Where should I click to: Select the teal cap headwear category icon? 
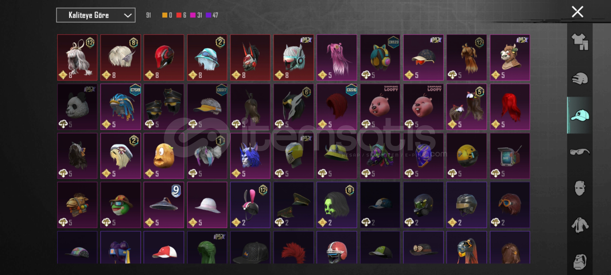click(x=580, y=115)
